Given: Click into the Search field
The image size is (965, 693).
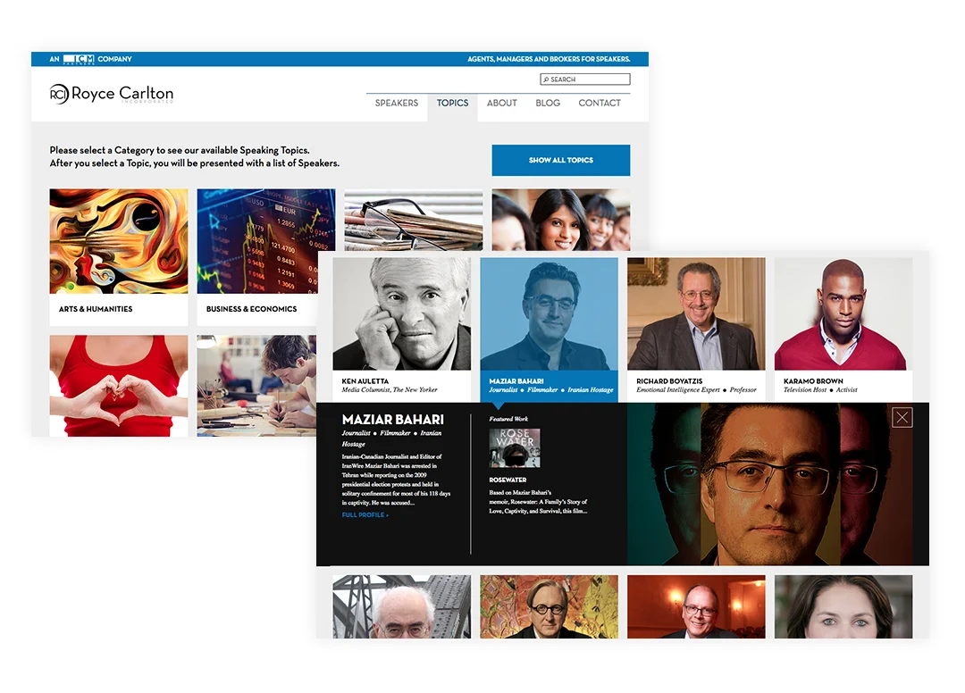Looking at the screenshot, I should [x=585, y=79].
